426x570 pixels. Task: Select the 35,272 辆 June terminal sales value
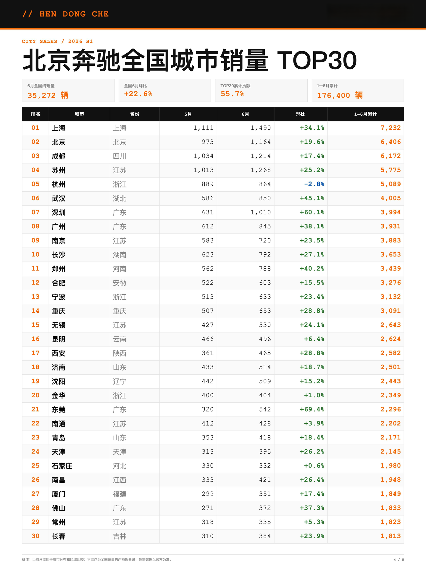pos(48,95)
